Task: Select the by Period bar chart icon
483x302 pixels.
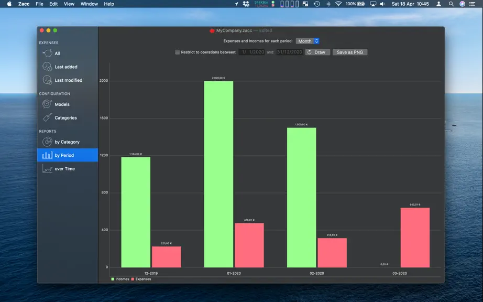Action: tap(47, 155)
